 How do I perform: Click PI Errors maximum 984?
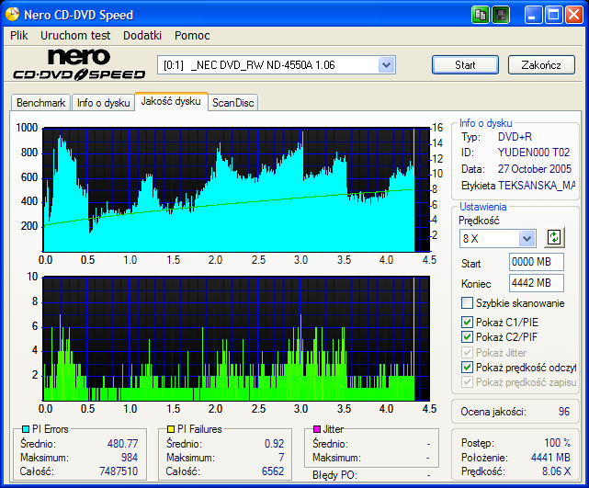coord(130,457)
